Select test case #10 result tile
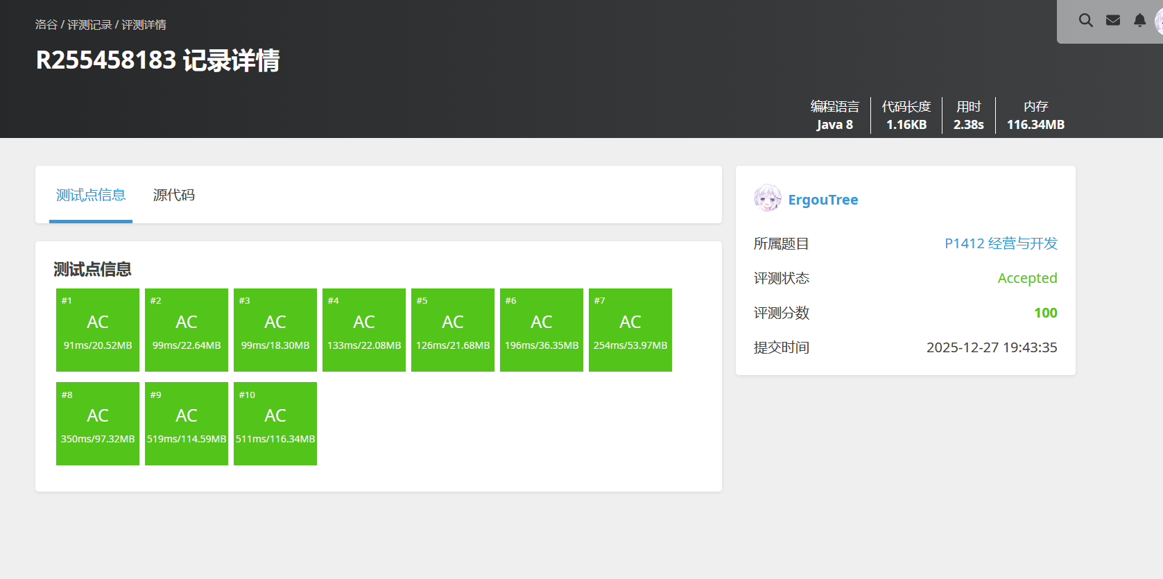Viewport: 1163px width, 579px height. point(275,424)
